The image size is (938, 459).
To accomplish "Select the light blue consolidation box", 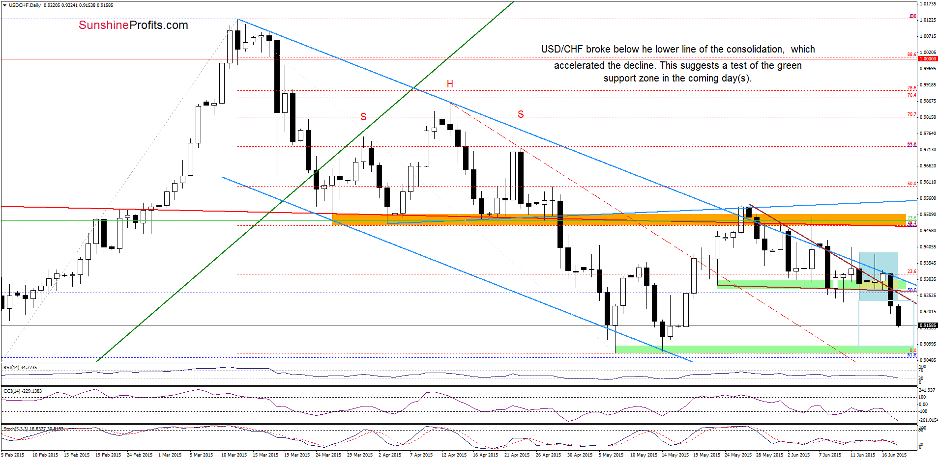I will [878, 276].
